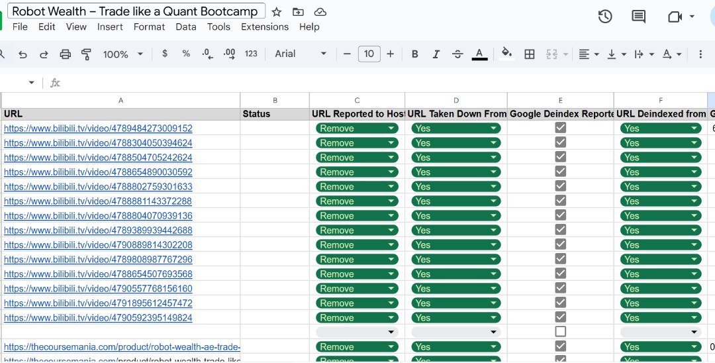Open the View menu
This screenshot has width=715, height=363.
76,27
